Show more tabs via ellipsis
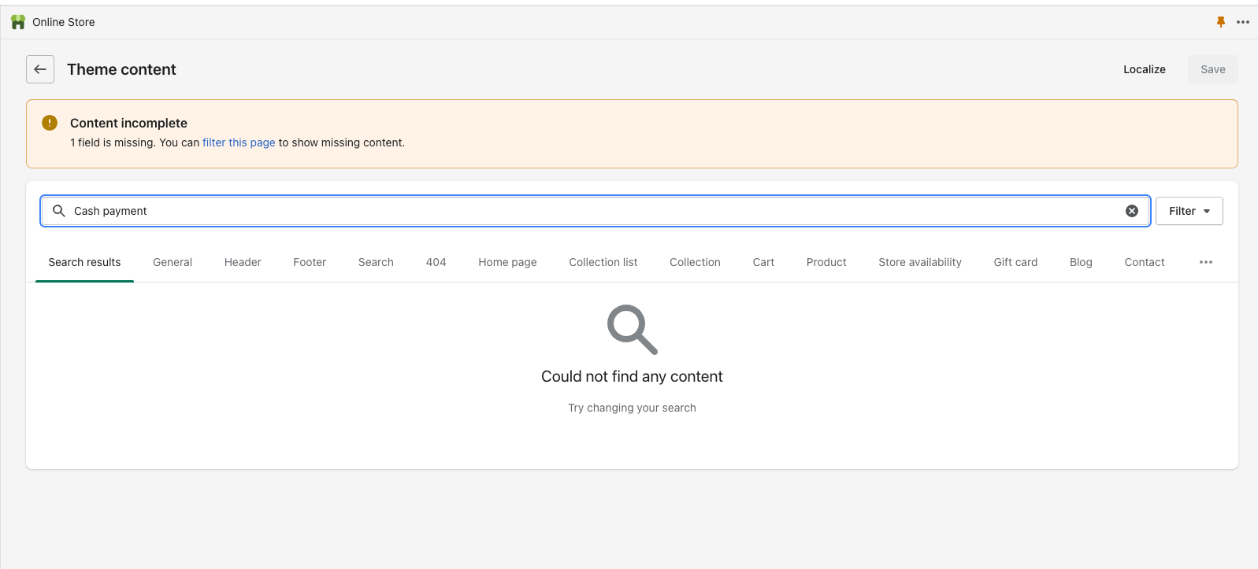The image size is (1258, 569). [1205, 262]
